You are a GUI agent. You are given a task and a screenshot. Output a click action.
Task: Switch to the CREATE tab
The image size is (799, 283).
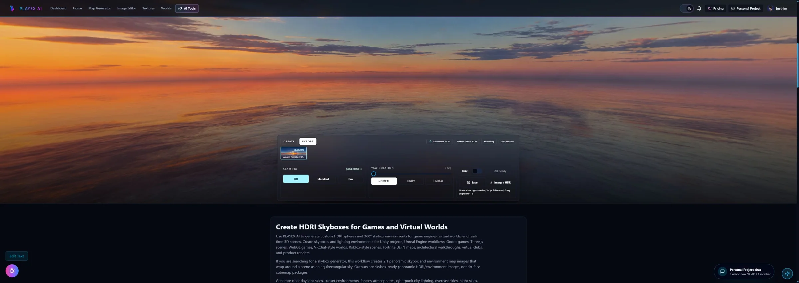tap(289, 141)
